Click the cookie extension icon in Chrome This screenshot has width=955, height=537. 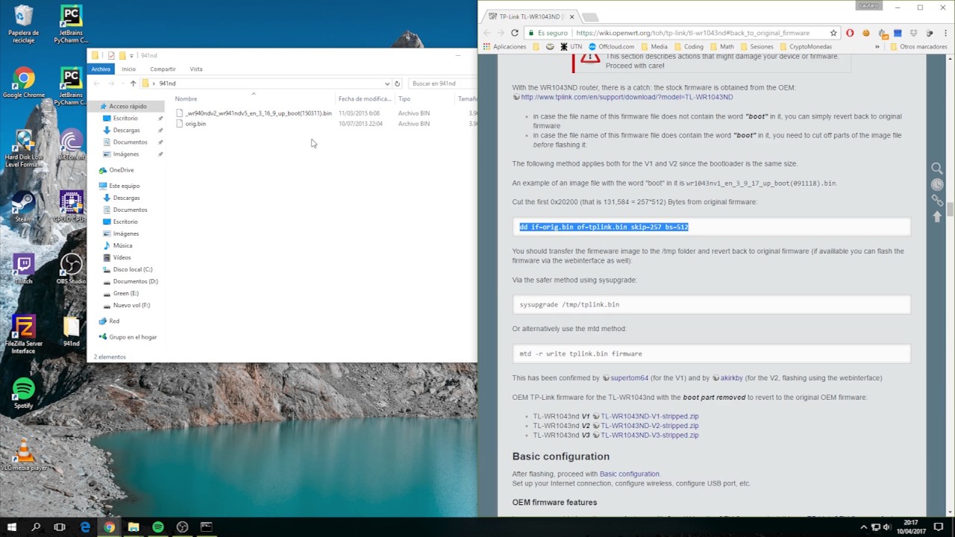[866, 33]
